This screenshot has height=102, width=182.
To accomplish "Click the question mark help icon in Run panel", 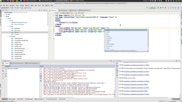I will pyautogui.click(x=3, y=79).
